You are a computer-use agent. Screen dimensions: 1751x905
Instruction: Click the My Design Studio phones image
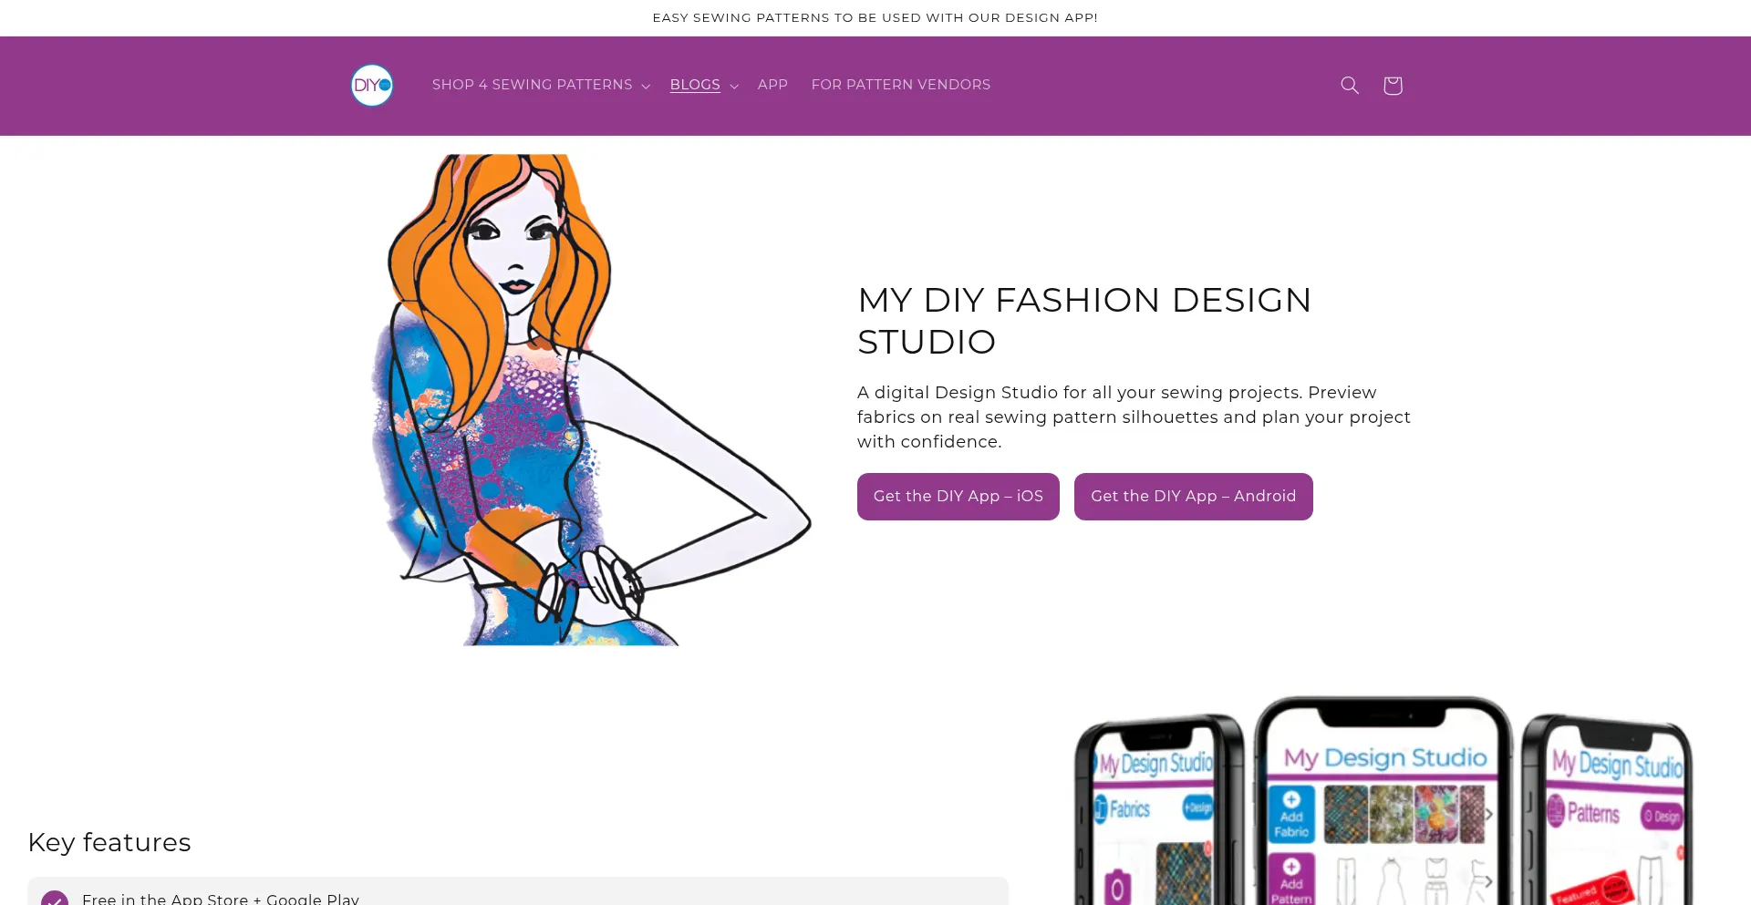click(x=1384, y=800)
